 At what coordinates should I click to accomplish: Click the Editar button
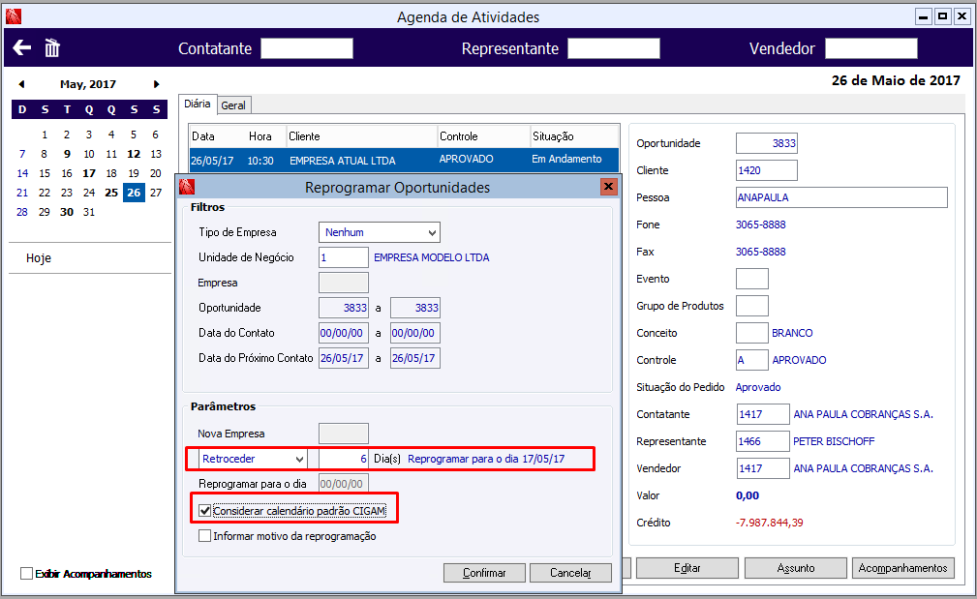[x=687, y=568]
